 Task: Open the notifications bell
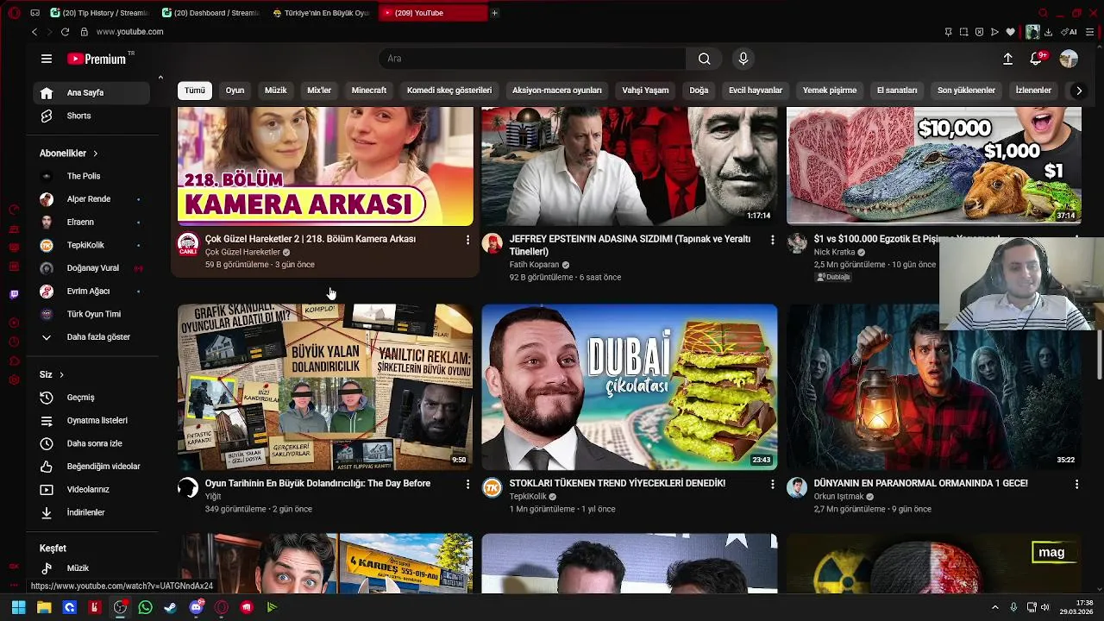[x=1036, y=59]
